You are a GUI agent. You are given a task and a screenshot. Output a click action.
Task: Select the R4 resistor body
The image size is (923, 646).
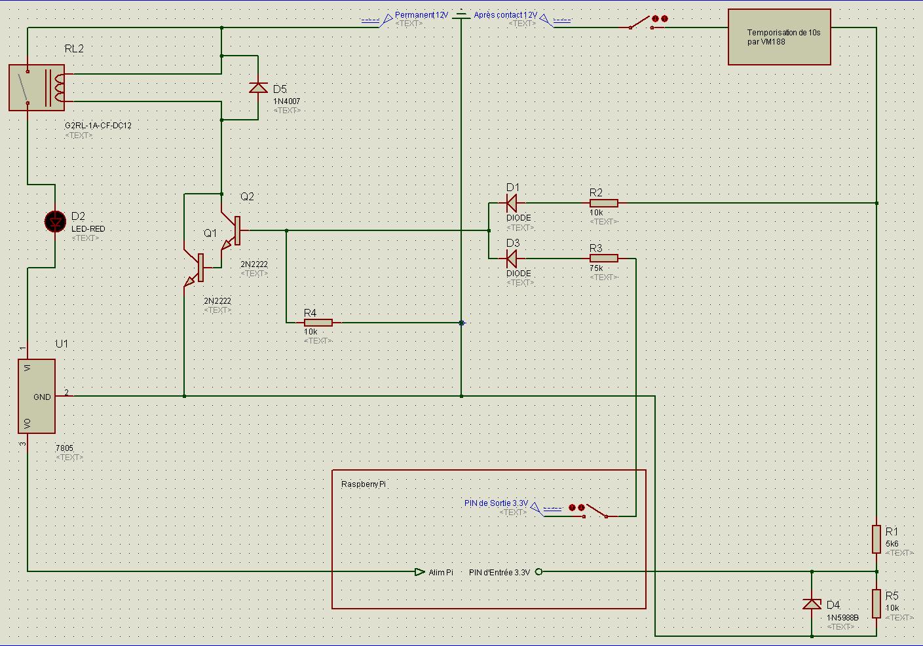click(318, 322)
